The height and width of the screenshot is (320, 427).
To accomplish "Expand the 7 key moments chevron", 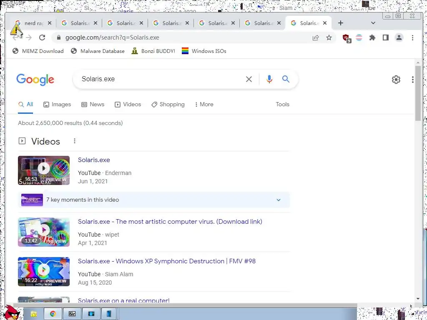I will [x=278, y=200].
